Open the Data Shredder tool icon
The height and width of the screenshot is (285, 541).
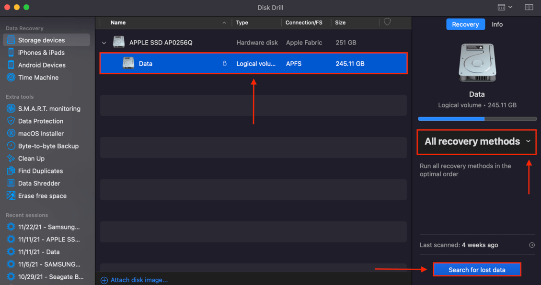(x=11, y=183)
